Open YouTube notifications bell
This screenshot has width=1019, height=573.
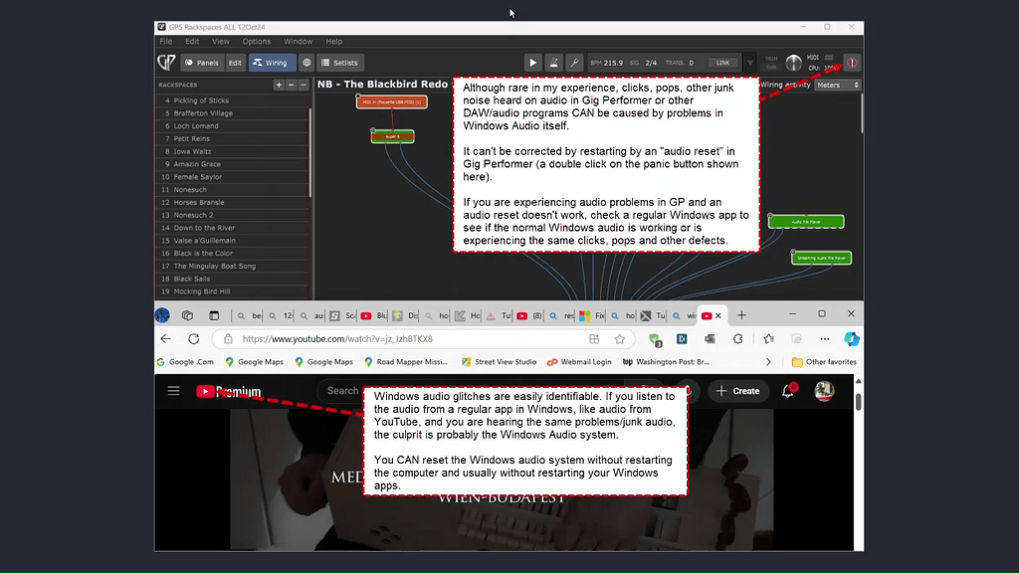coord(788,391)
